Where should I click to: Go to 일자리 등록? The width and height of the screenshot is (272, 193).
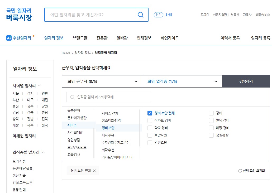261,38
